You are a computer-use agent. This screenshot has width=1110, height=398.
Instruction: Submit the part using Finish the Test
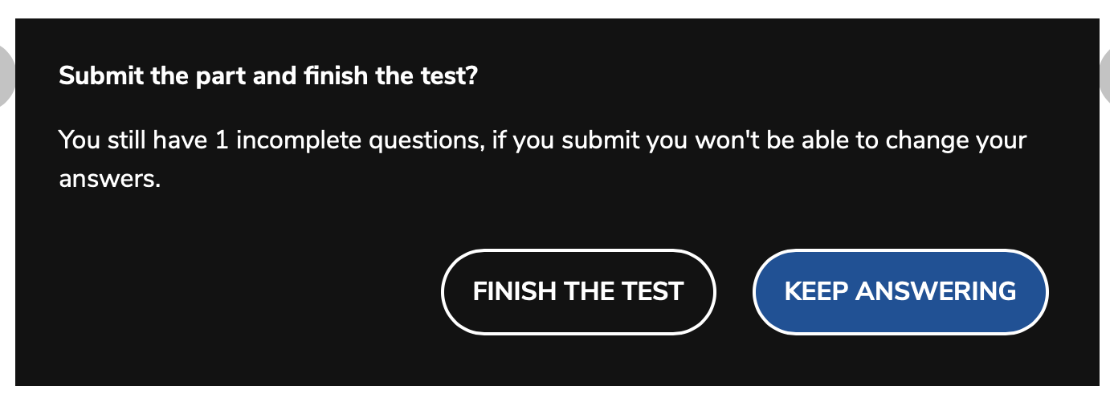(577, 291)
